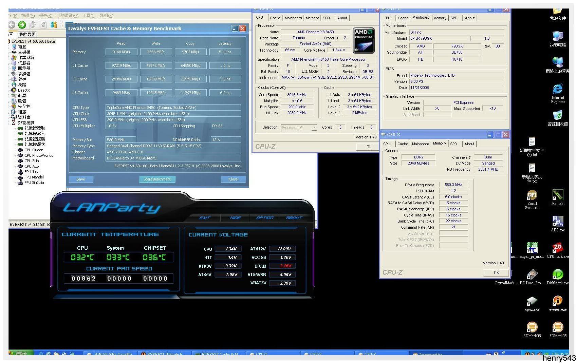Select the 3DMark05 desktop shortcut

pyautogui.click(x=558, y=330)
